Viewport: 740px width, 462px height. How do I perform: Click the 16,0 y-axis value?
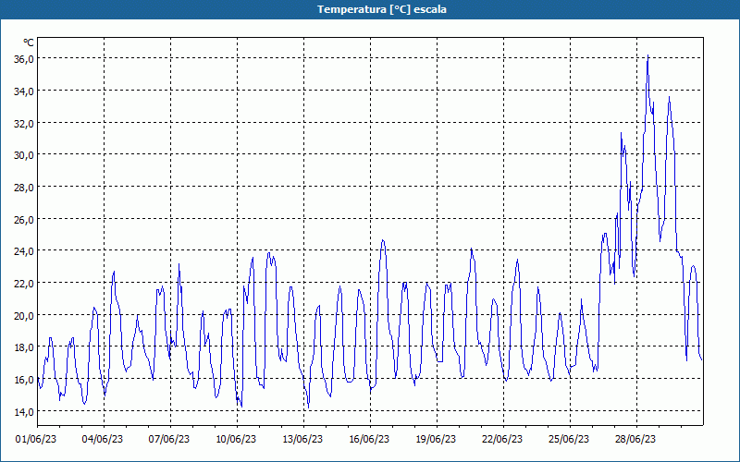(24, 380)
